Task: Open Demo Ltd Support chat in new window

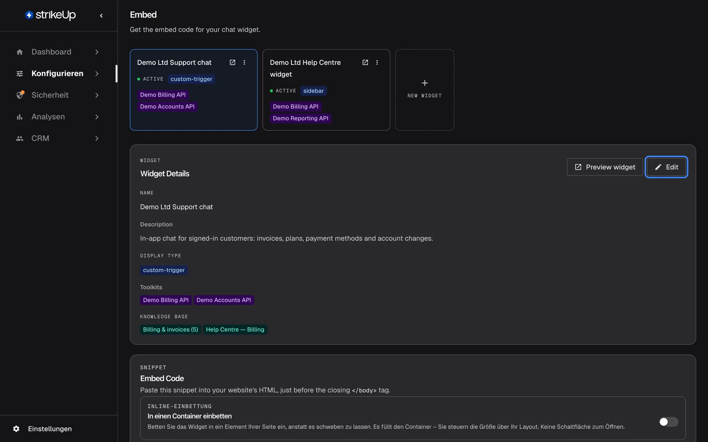Action: (x=232, y=62)
